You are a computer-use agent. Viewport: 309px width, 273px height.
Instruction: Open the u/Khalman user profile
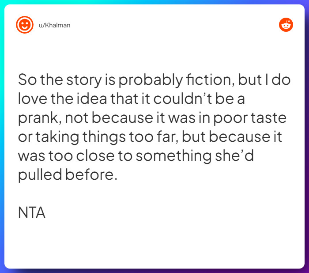[55, 25]
